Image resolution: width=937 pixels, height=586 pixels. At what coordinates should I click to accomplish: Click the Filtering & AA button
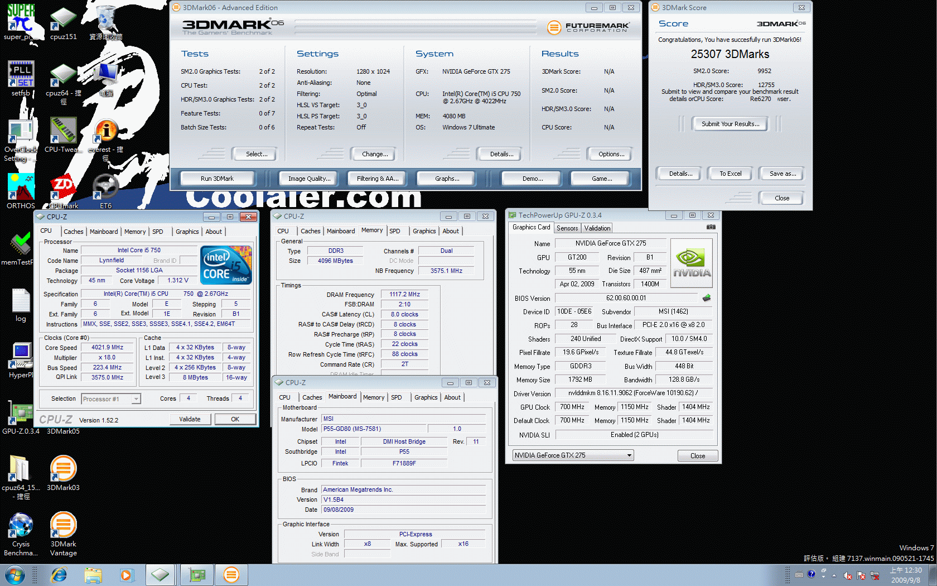pos(378,179)
